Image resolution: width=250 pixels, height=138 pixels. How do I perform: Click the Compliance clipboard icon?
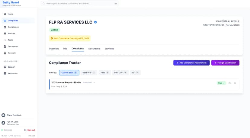coord(5,27)
